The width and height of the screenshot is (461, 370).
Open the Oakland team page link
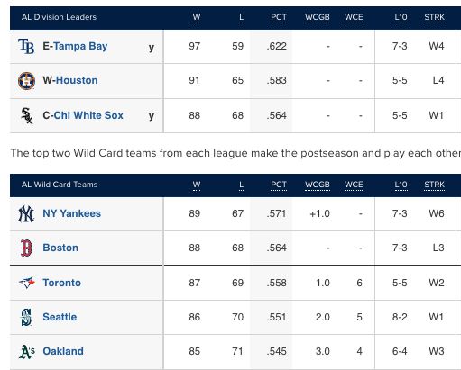[x=63, y=351]
